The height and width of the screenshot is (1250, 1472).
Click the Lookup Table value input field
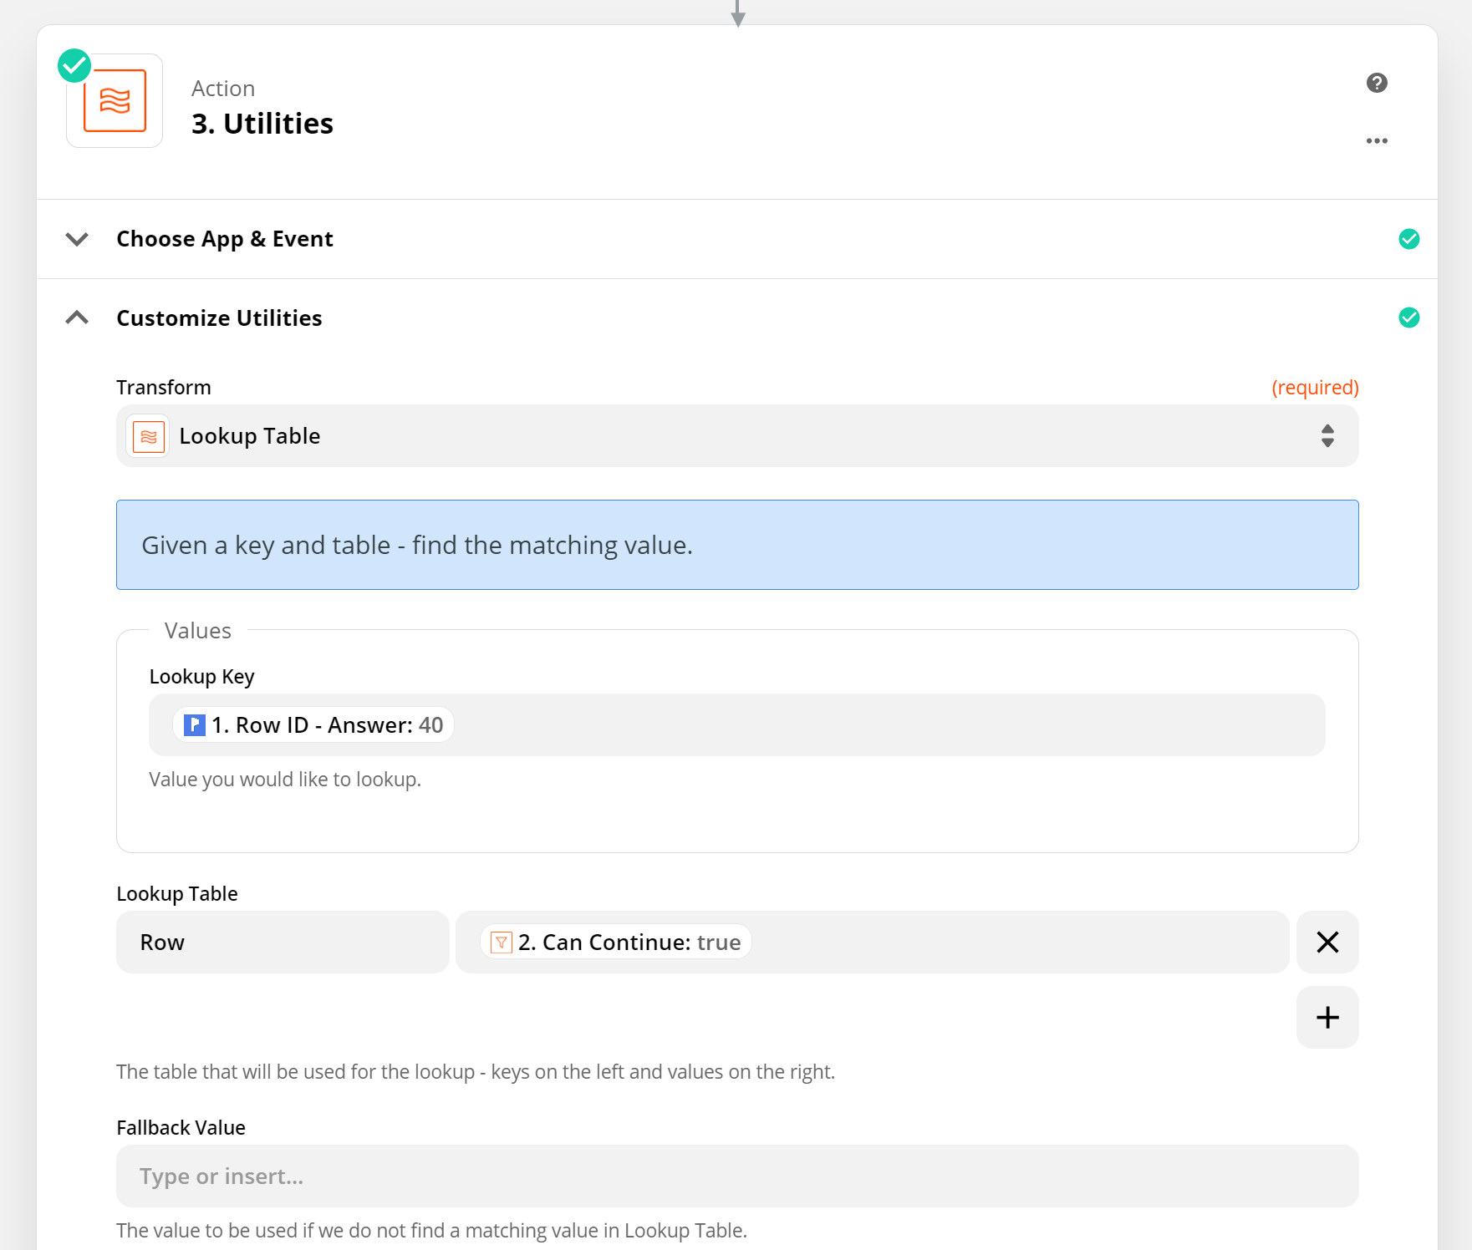click(872, 942)
